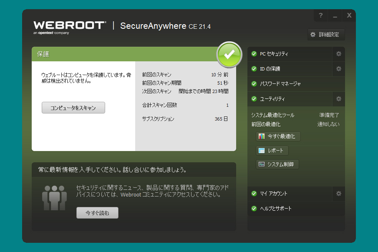Expand the パスワード マネージャ section
The height and width of the screenshot is (252, 378).
click(x=296, y=84)
